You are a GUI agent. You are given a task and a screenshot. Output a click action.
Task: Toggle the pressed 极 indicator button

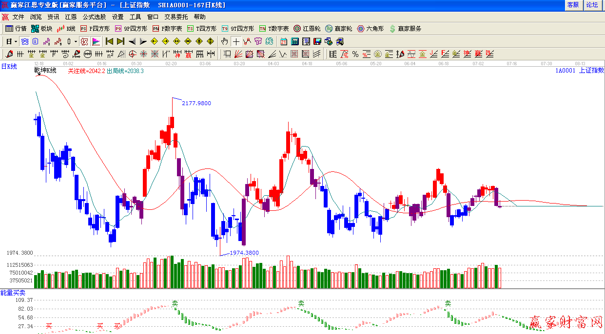[x=84, y=41]
